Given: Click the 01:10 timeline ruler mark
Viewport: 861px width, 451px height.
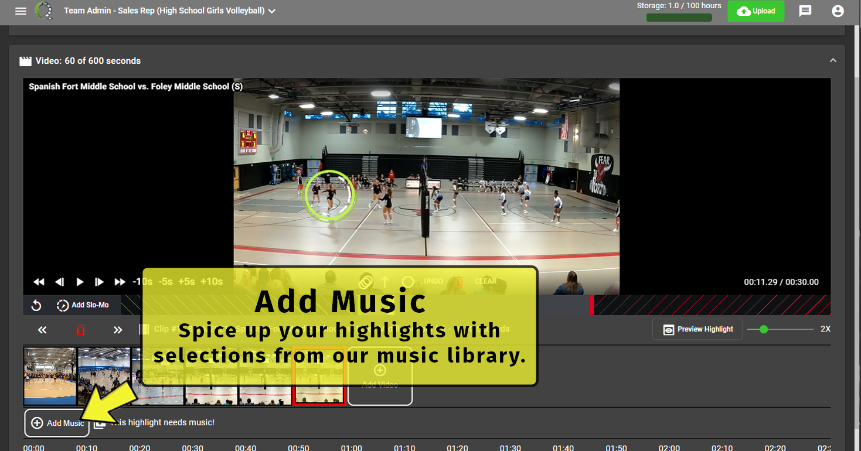Looking at the screenshot, I should [x=404, y=447].
